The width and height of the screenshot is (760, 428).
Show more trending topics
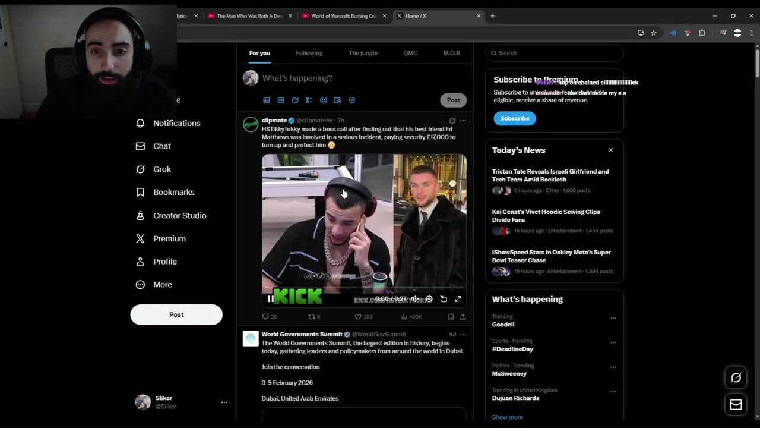click(x=508, y=417)
